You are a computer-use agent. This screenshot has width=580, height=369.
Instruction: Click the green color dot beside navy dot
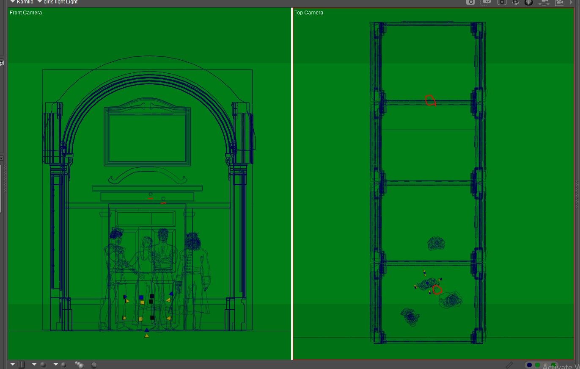point(538,365)
